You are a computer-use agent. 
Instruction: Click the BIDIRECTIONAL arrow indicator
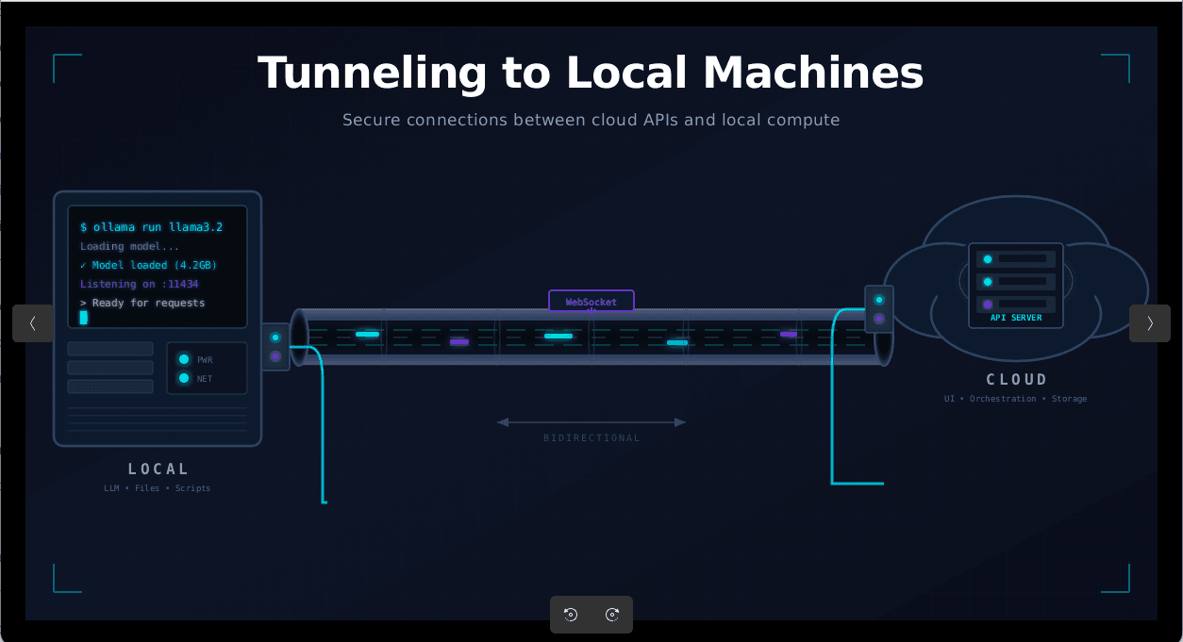point(591,422)
